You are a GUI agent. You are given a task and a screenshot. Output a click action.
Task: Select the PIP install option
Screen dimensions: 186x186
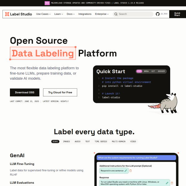click(139, 71)
